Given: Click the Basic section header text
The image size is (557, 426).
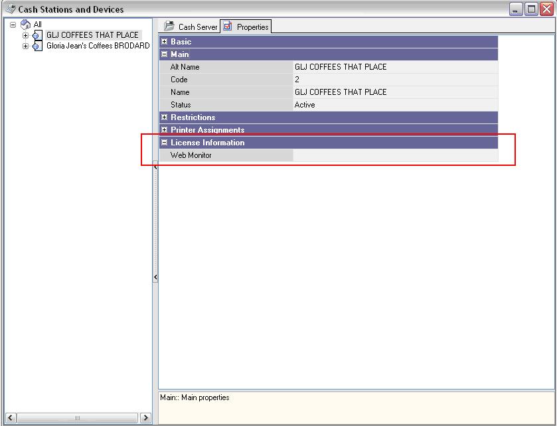Looking at the screenshot, I should coord(181,42).
